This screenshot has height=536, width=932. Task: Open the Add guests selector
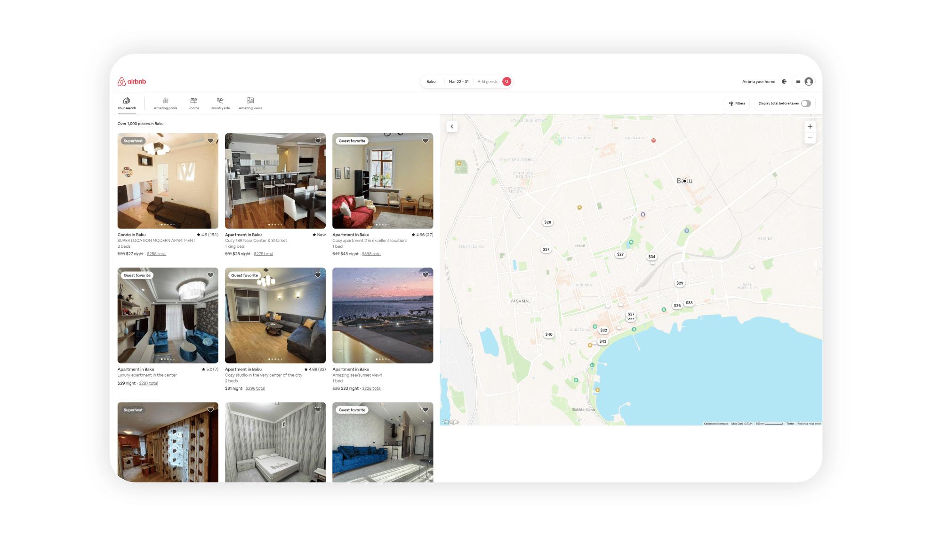487,81
